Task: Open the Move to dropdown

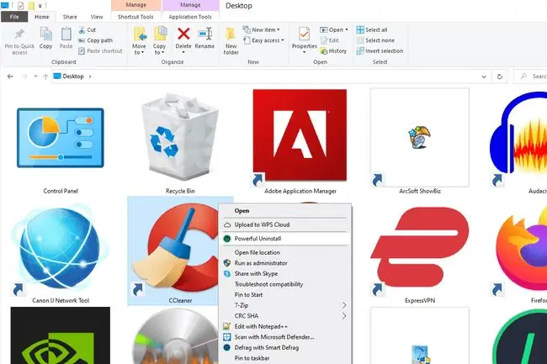Action: pos(139,40)
